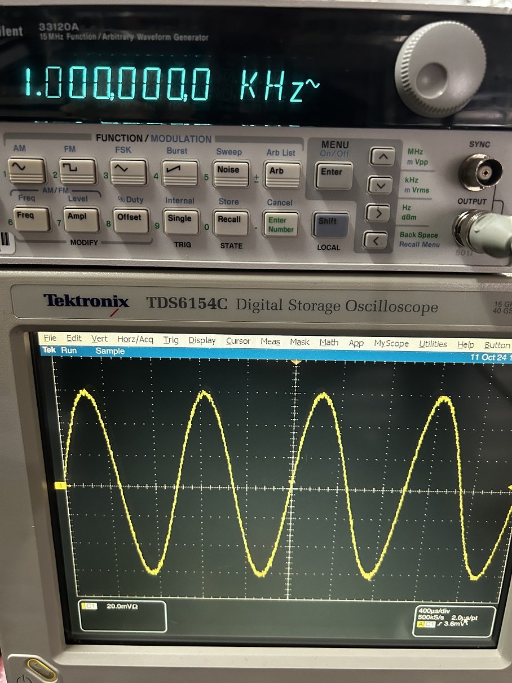The image size is (512, 683).
Task: Select the triangle wave function key
Action: (x=129, y=172)
